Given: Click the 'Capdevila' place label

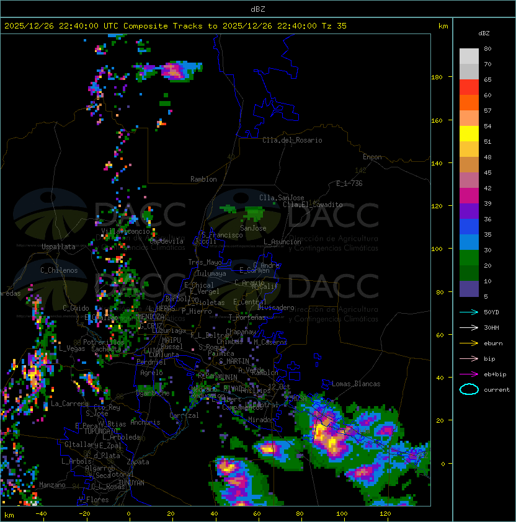Looking at the screenshot, I should coord(166,241).
